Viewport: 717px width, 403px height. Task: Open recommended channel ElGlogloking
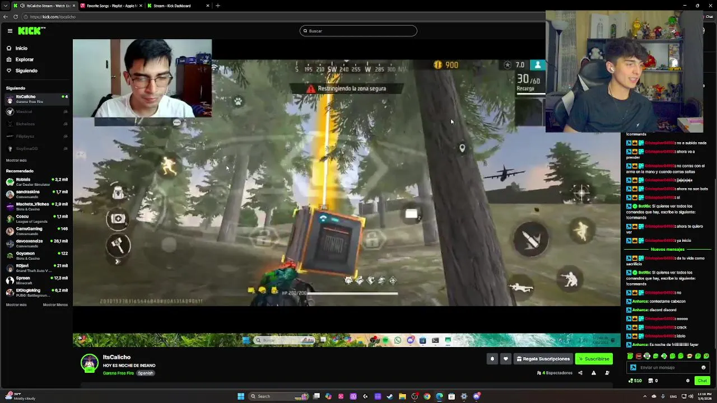coord(36,292)
